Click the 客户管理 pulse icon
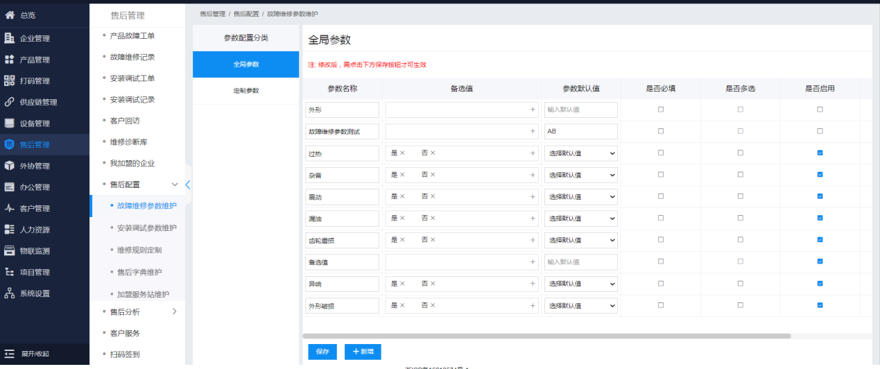 [x=10, y=208]
